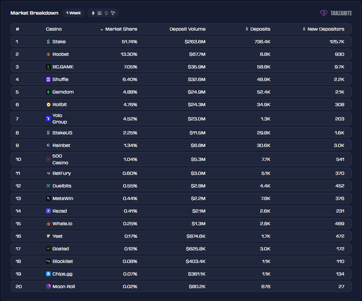
Task: Open the Rollbit casino name link
Action: click(60, 104)
